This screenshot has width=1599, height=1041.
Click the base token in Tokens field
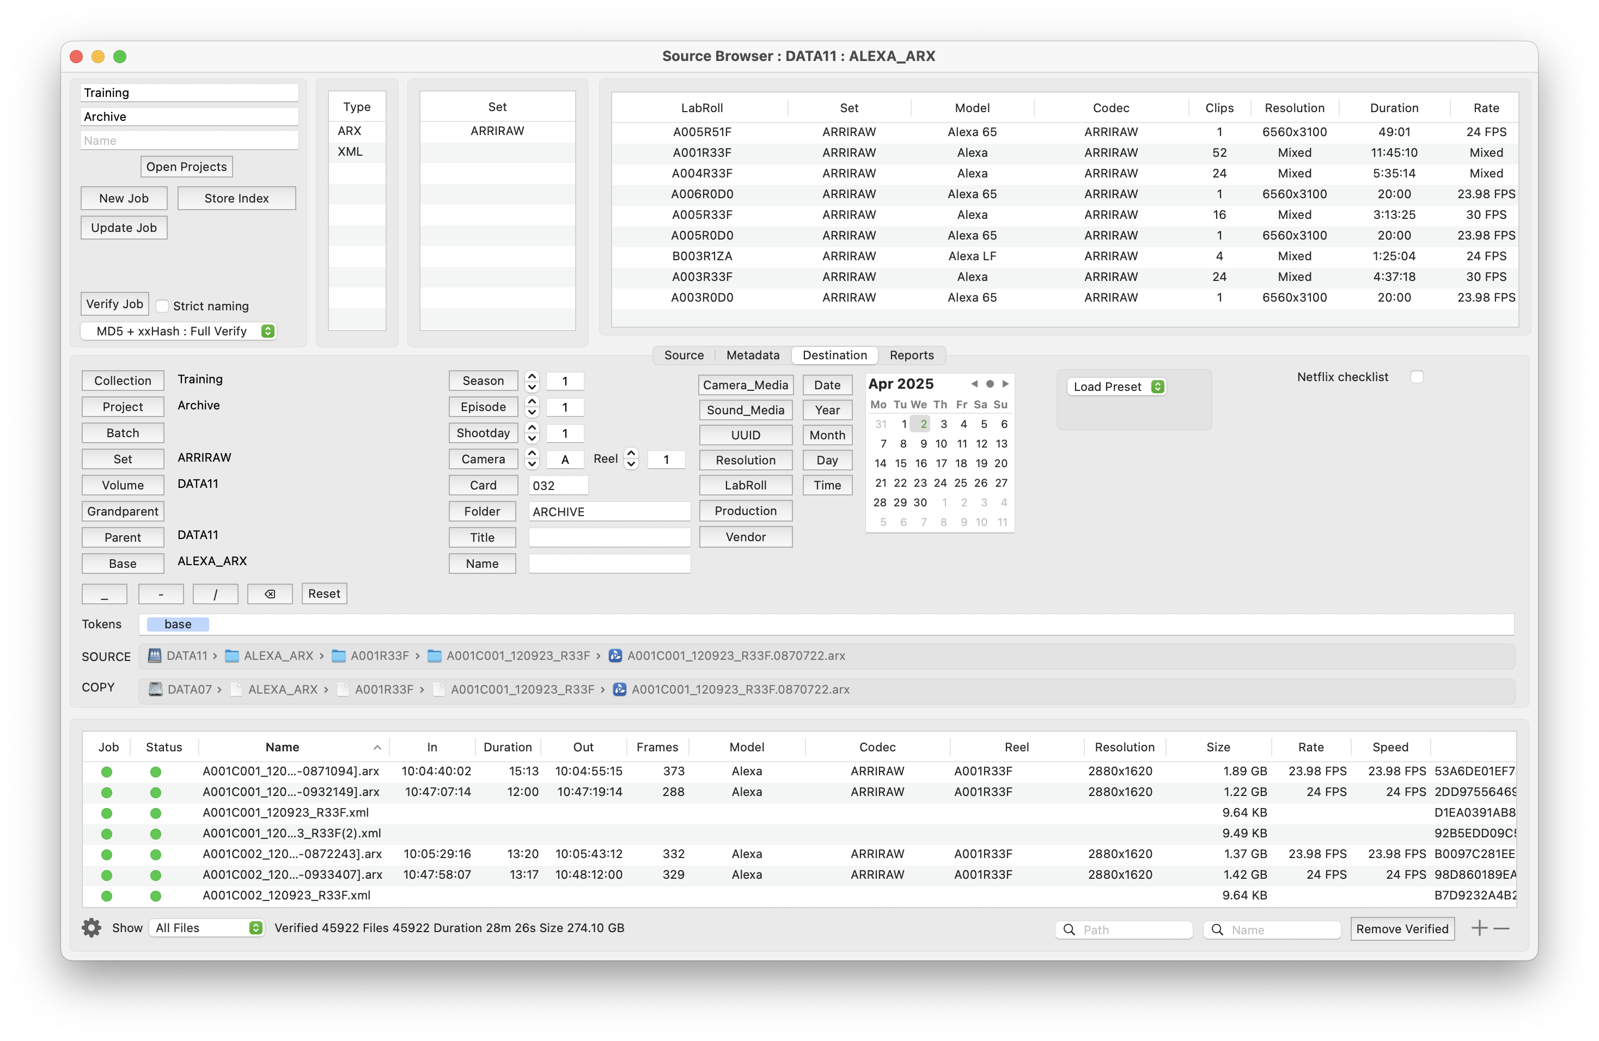point(178,624)
